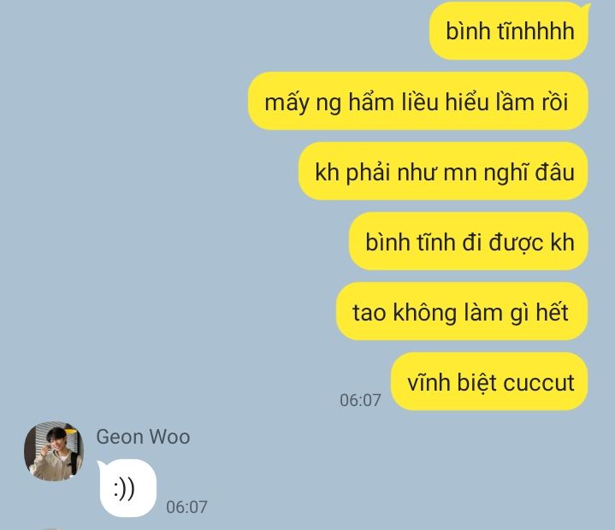Tap the 06:07 timestamp beside "vĩnh biệt cuccut"
Viewport: 615px width, 530px height.
360,400
